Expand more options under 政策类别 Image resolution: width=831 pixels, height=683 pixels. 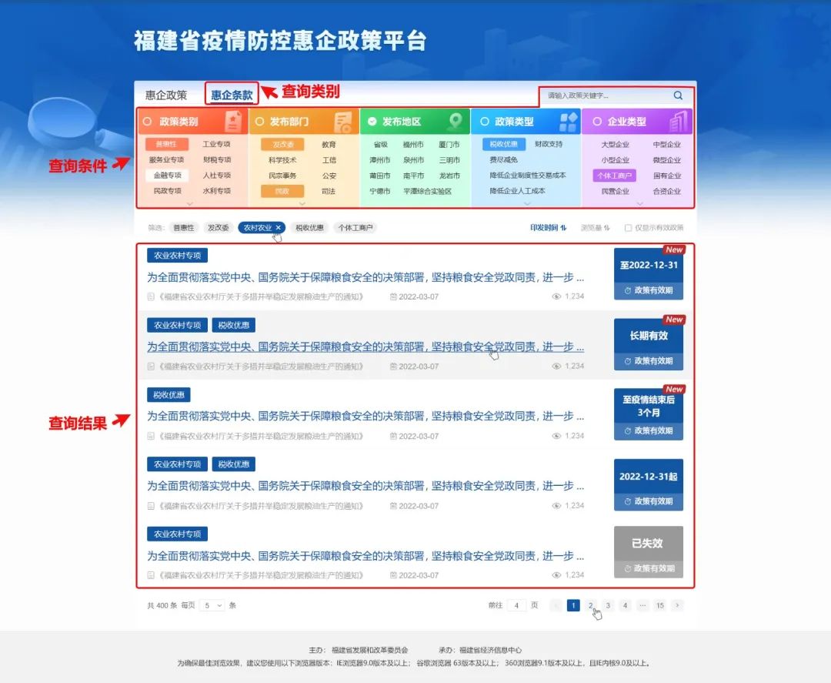(190, 204)
